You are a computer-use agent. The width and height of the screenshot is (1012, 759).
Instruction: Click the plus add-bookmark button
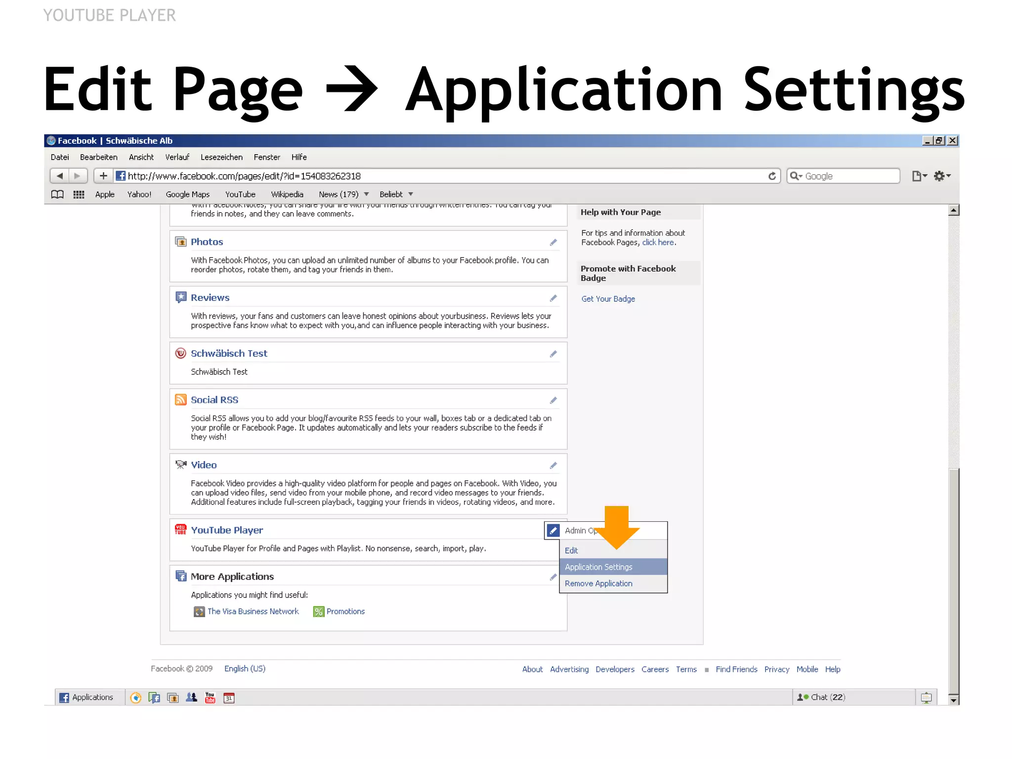click(x=103, y=176)
